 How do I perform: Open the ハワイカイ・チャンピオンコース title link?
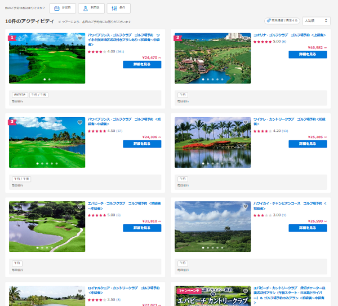[x=290, y=206]
